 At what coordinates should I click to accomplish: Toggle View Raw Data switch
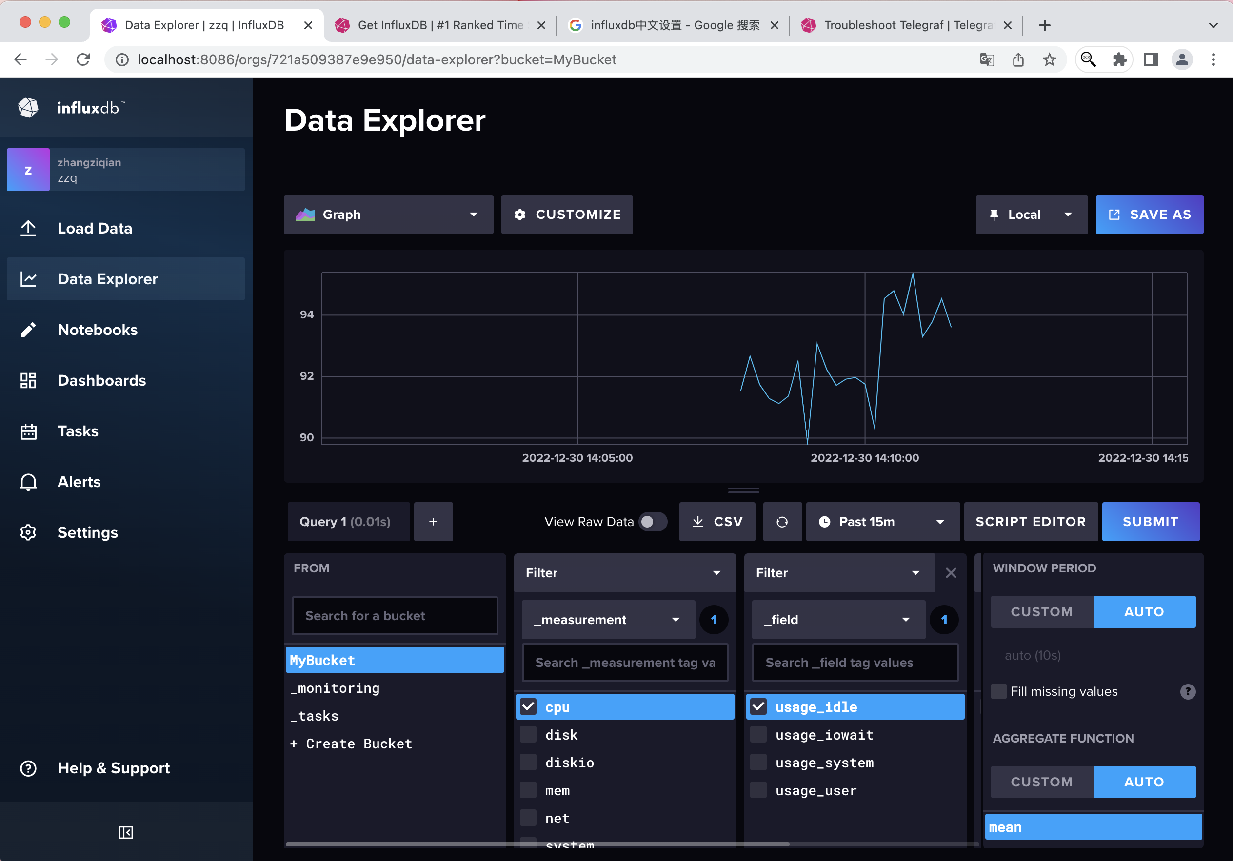click(x=653, y=522)
